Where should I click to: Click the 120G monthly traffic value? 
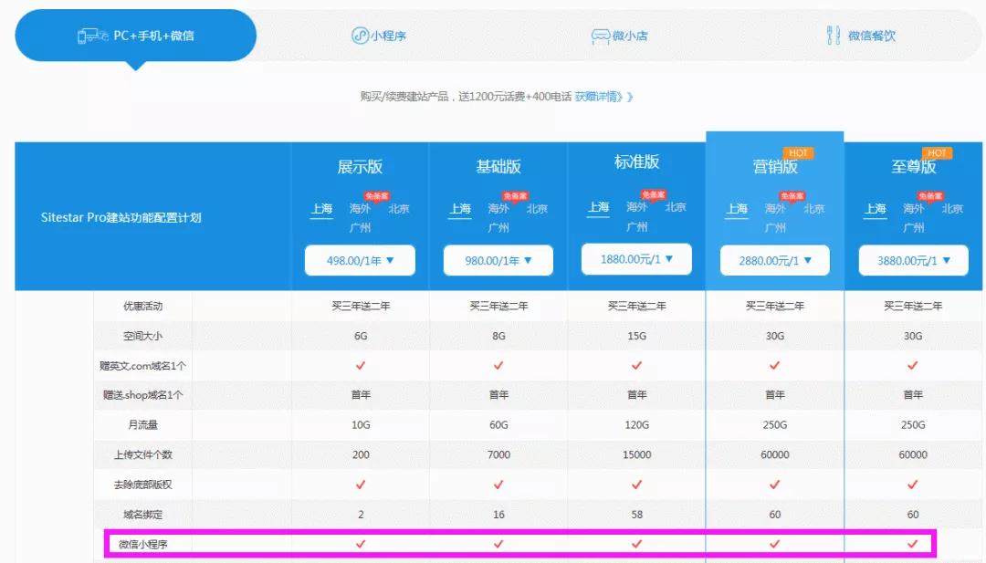click(x=636, y=425)
